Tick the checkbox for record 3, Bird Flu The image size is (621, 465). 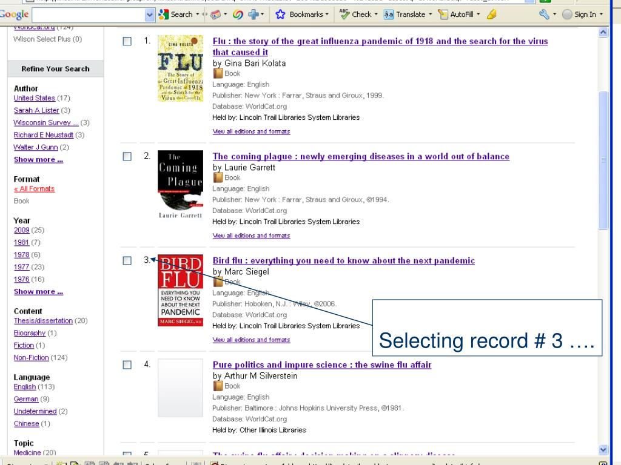coord(127,260)
